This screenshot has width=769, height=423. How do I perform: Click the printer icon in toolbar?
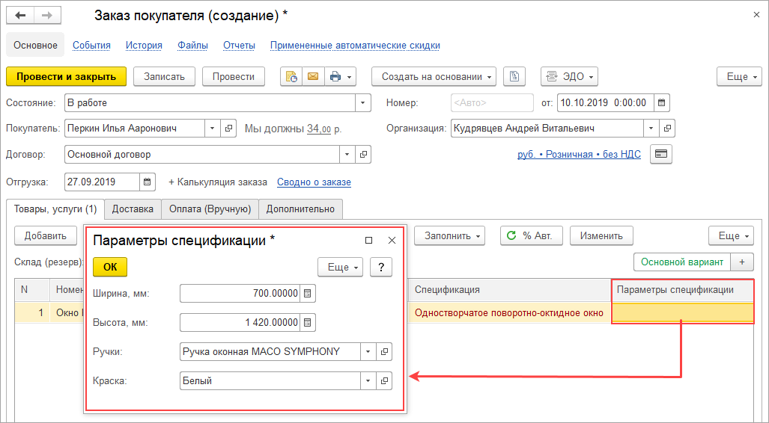coord(335,76)
